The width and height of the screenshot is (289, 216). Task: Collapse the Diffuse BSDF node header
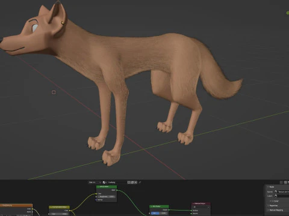[98, 187]
